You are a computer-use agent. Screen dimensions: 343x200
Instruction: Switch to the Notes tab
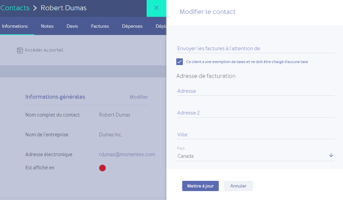coord(47,26)
